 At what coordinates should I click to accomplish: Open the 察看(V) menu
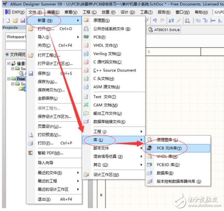click(71, 12)
